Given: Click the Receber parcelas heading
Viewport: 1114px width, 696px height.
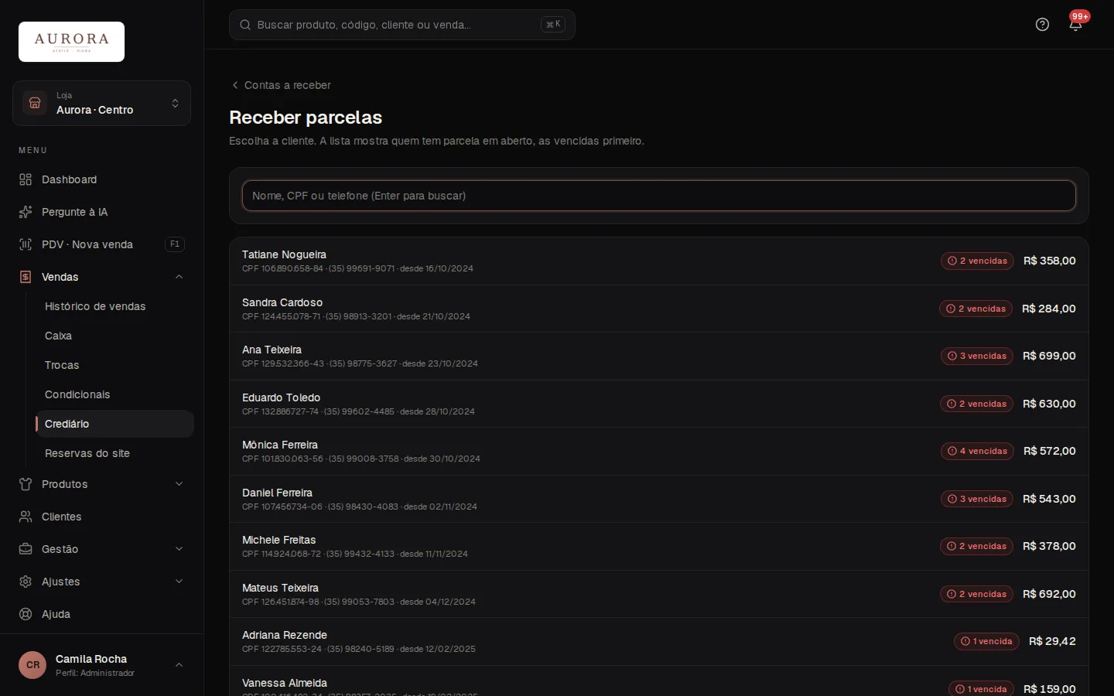Looking at the screenshot, I should pos(306,118).
